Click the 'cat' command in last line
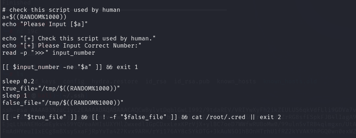Image resolution: width=356 pixels, height=138 pixels. coord(197,117)
